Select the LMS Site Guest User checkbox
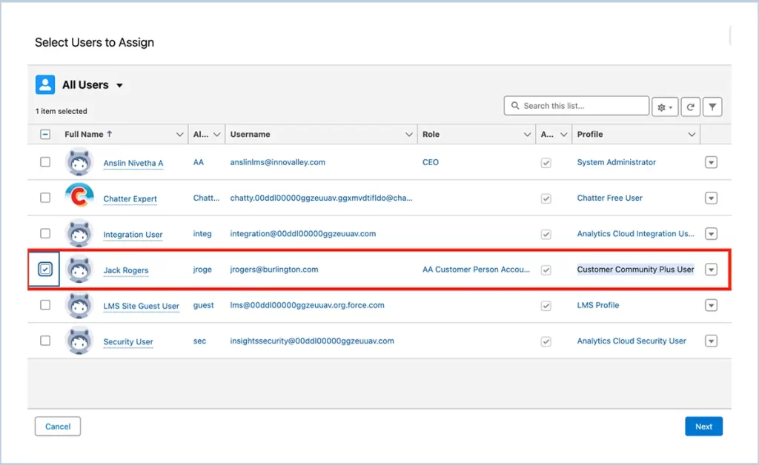 coord(45,305)
